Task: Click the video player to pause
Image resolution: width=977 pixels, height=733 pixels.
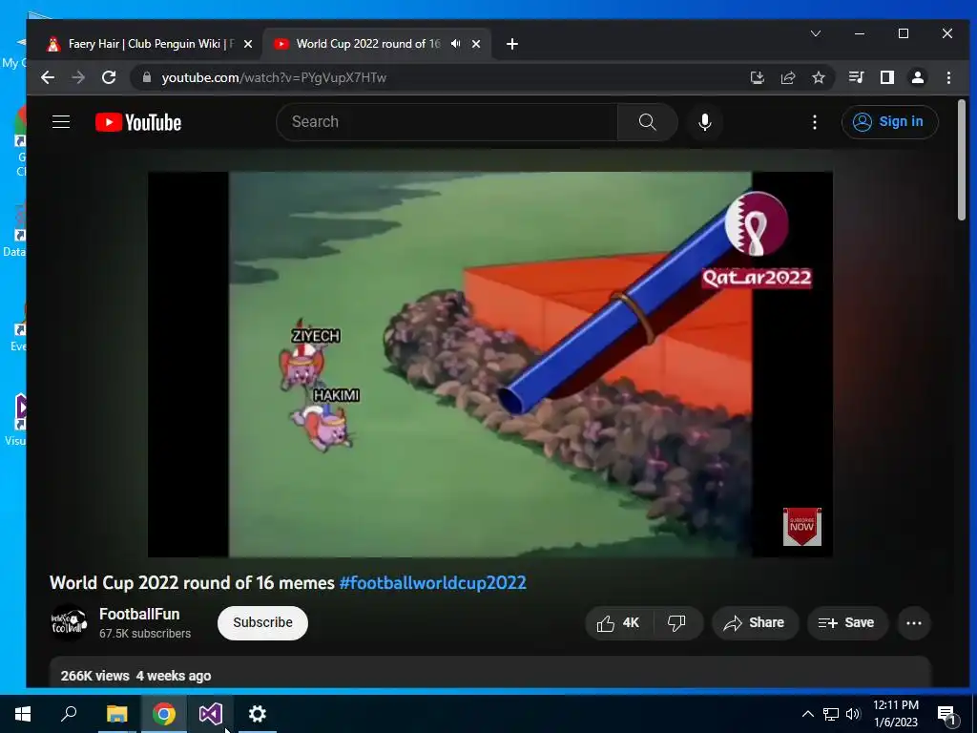Action: click(x=489, y=365)
